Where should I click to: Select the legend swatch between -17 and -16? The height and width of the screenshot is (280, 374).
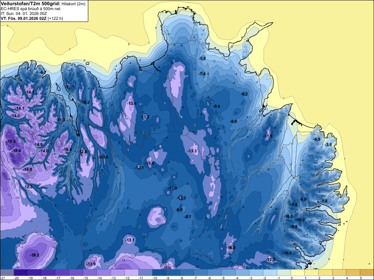[62, 273]
